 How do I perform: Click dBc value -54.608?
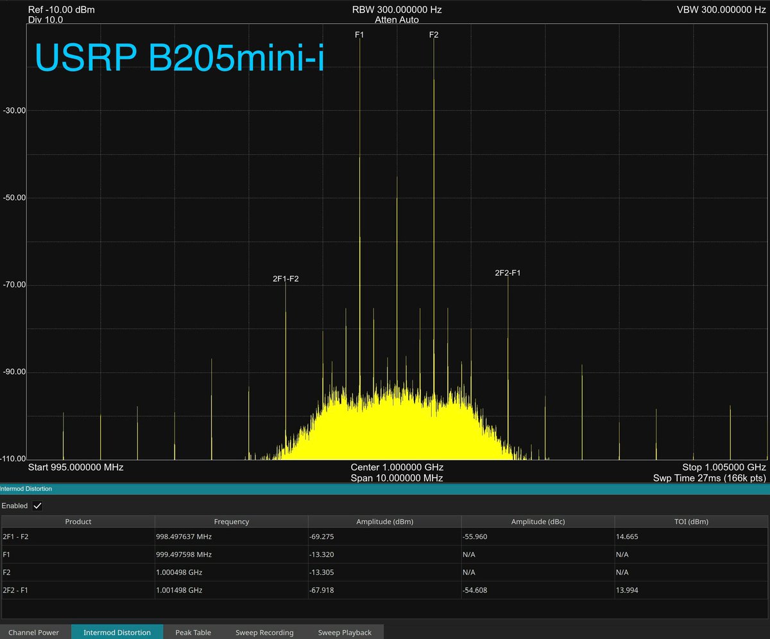(x=475, y=590)
